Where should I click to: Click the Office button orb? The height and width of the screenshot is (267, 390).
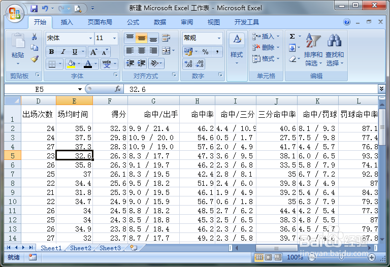(x=15, y=13)
